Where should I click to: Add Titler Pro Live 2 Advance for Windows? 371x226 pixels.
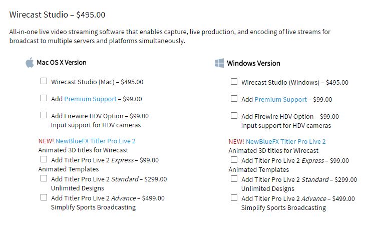pyautogui.click(x=234, y=197)
